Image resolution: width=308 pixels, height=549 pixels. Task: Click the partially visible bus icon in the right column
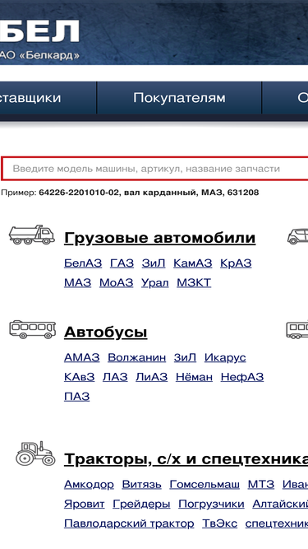point(297,329)
